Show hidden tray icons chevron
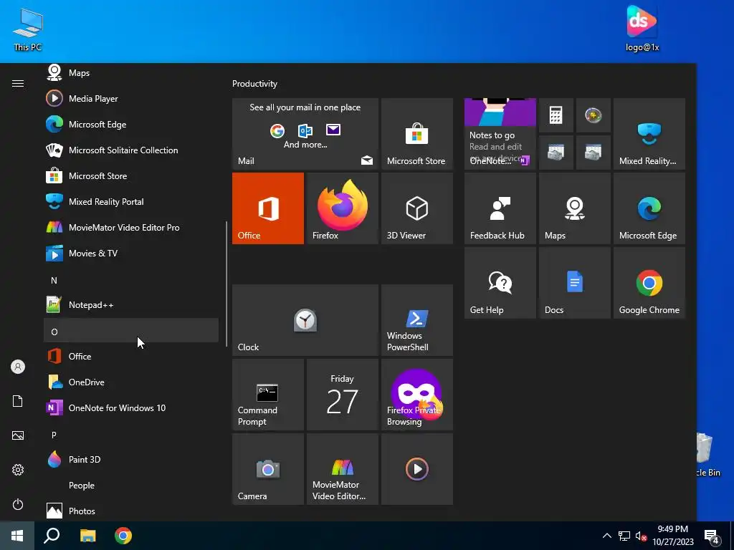Viewport: 734px width, 550px height. point(606,536)
